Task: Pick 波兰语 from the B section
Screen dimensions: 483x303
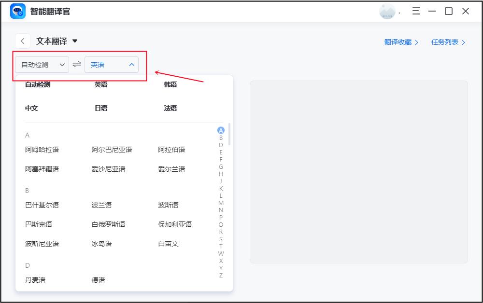Action: click(101, 205)
